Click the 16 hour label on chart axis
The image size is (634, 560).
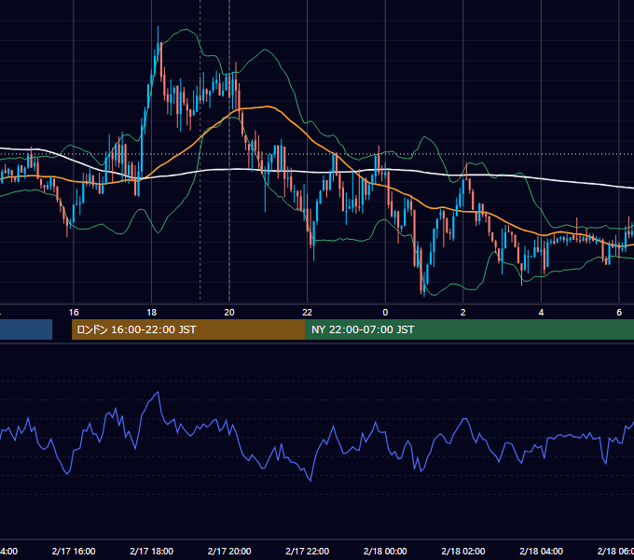point(74,313)
